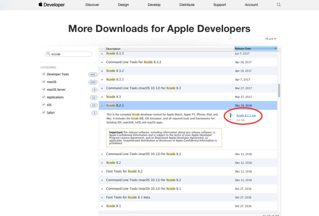Screen dimensions: 319x216
Task: Click the Apple Developer logo
Action: [52, 5]
